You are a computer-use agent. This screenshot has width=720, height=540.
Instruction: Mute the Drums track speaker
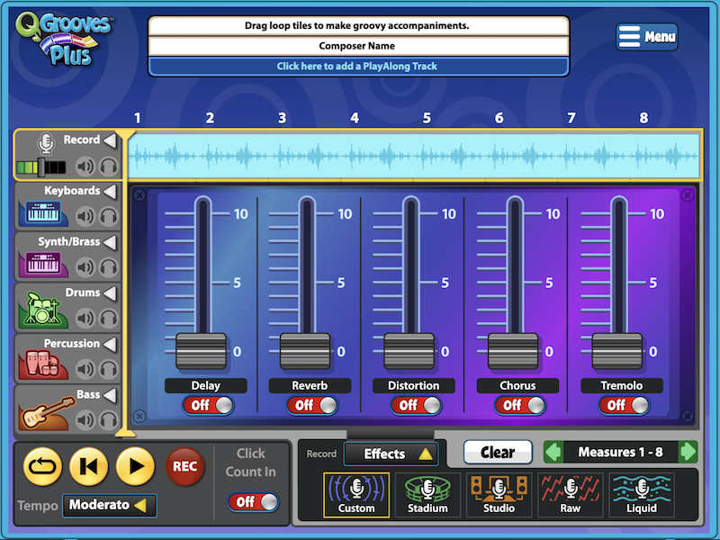click(x=85, y=319)
